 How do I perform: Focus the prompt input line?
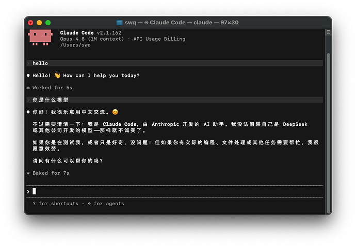pyautogui.click(x=174, y=192)
